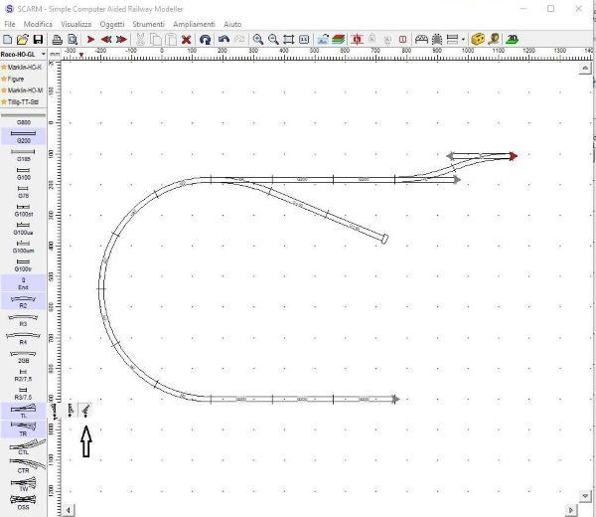Zoom out with the magnifier minus icon
The width and height of the screenshot is (596, 517).
pos(273,39)
